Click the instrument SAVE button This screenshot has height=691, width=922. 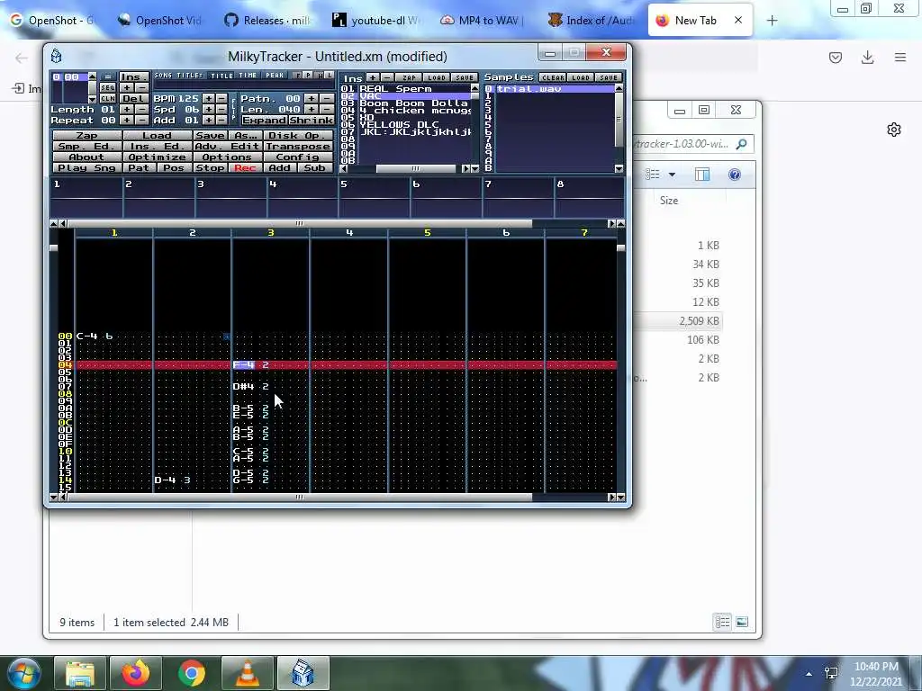[x=464, y=77]
